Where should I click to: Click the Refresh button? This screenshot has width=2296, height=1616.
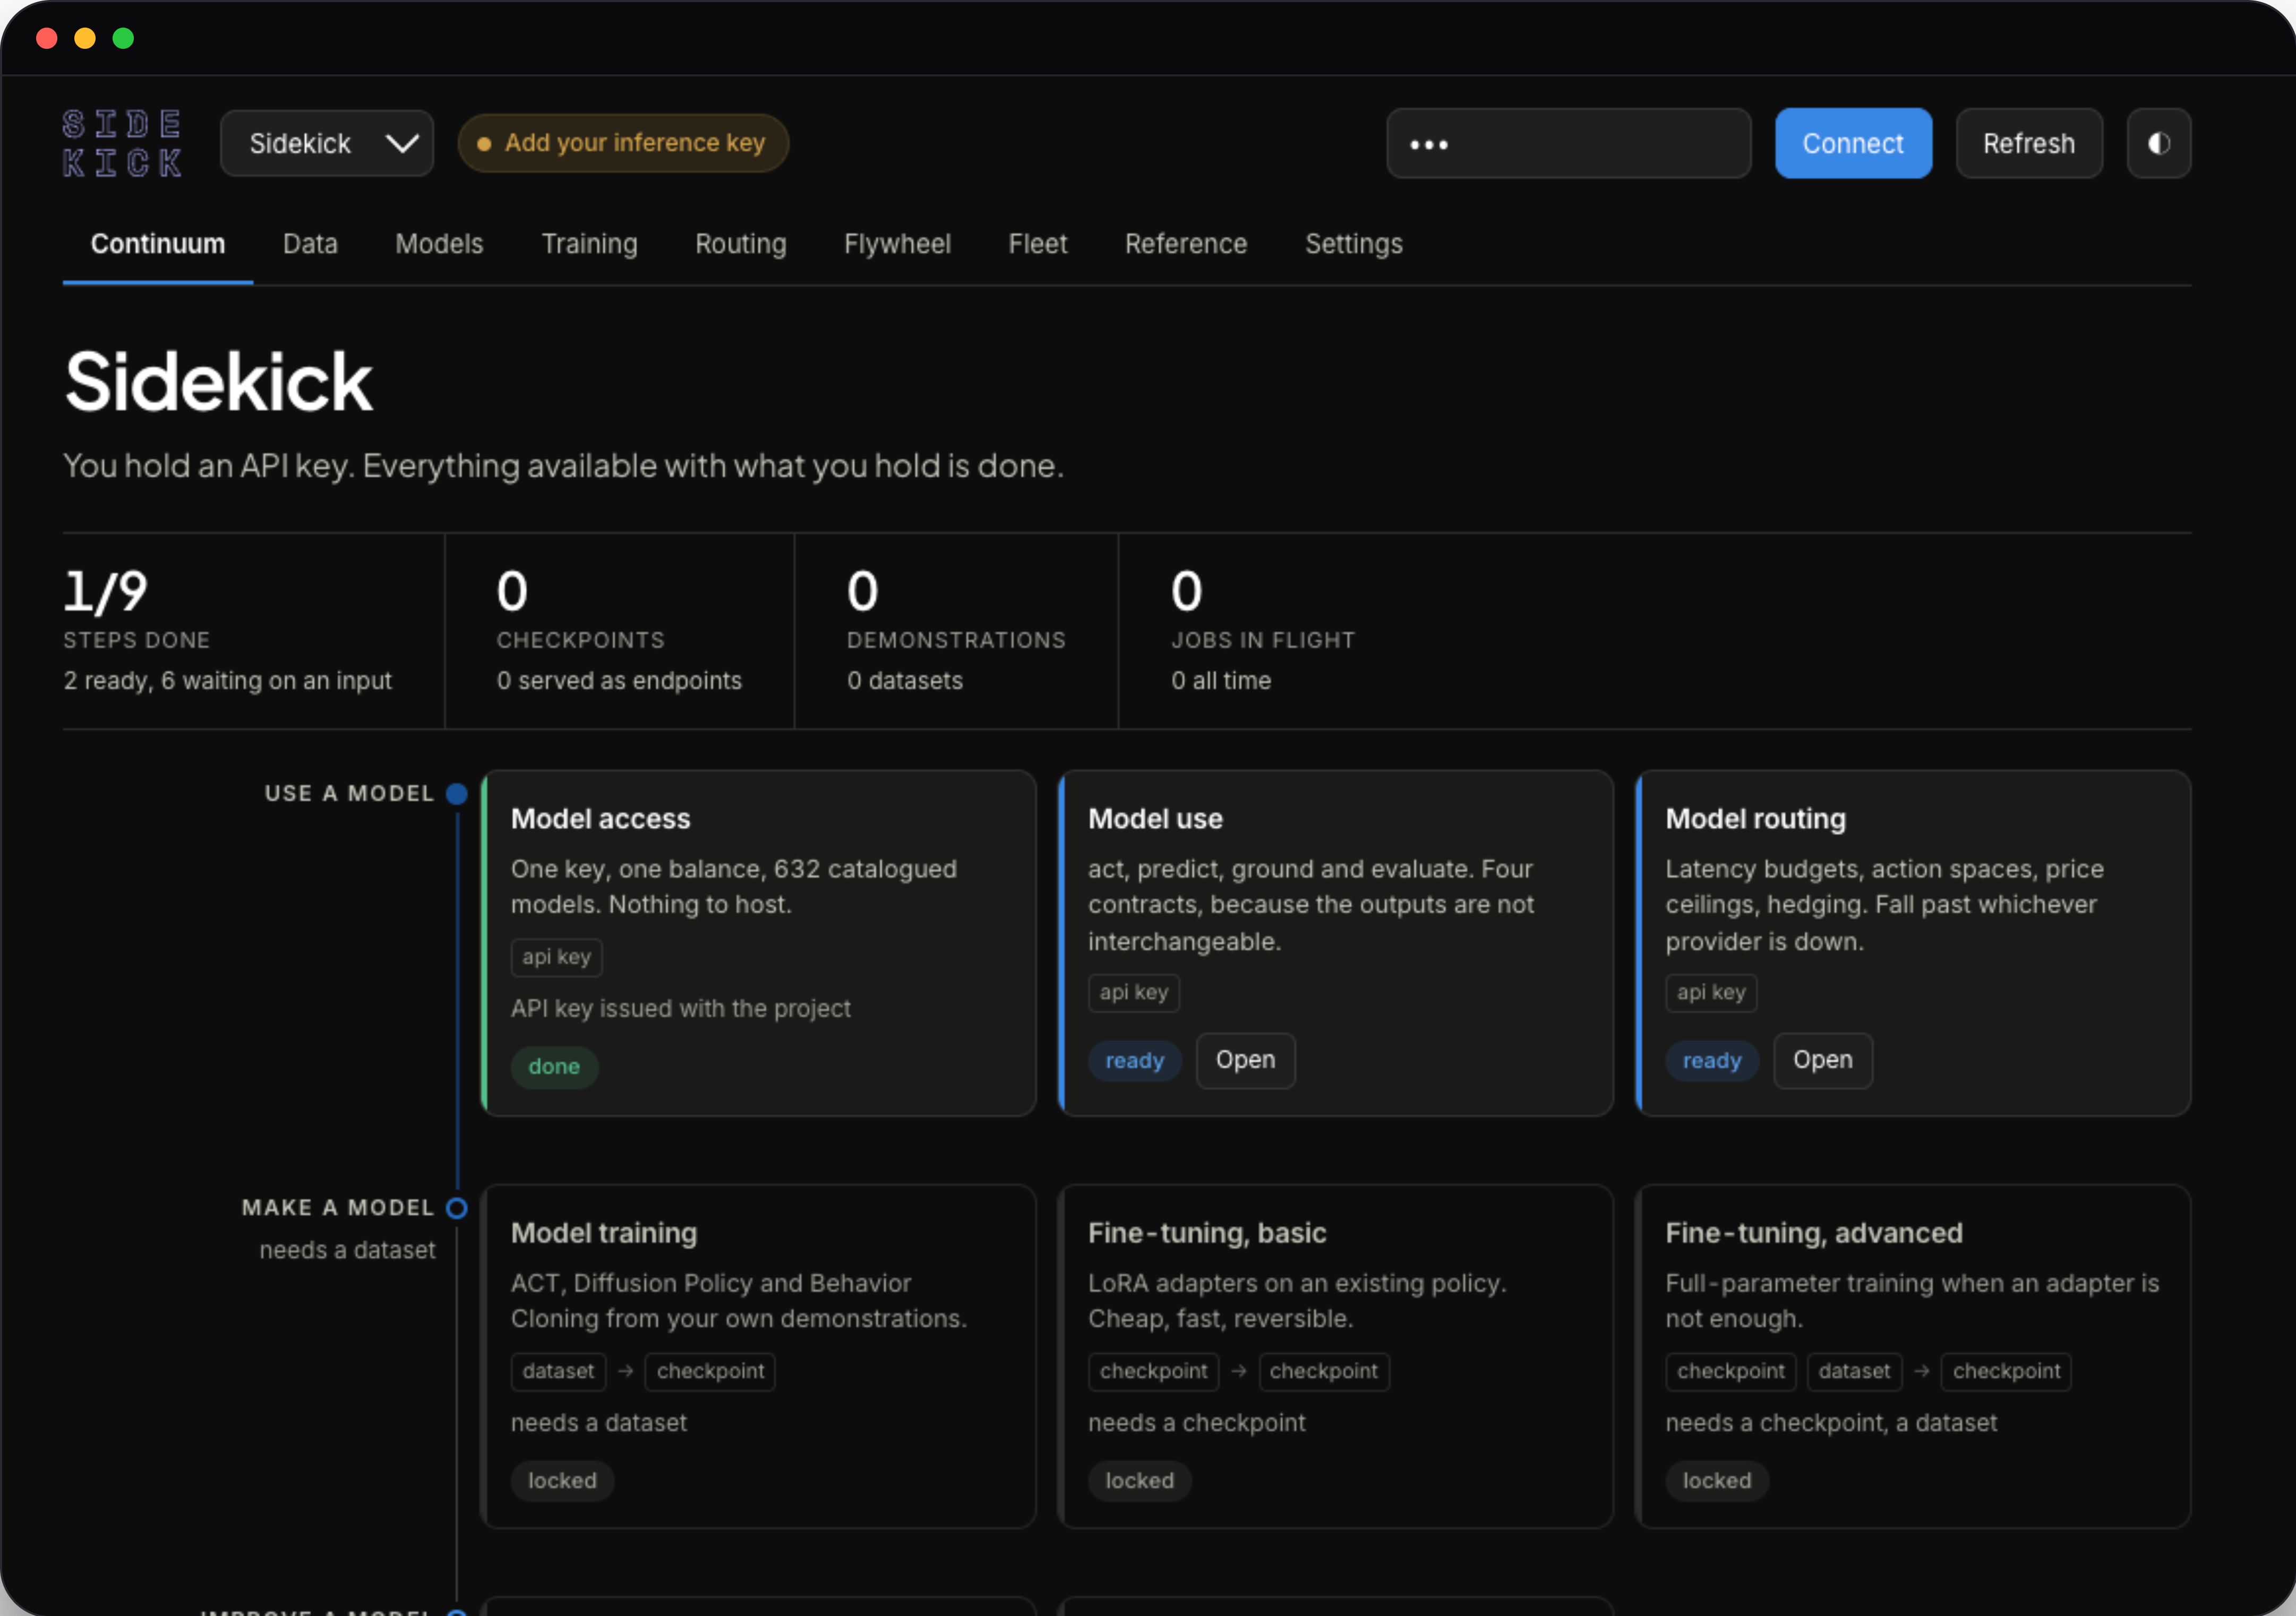pos(2029,143)
